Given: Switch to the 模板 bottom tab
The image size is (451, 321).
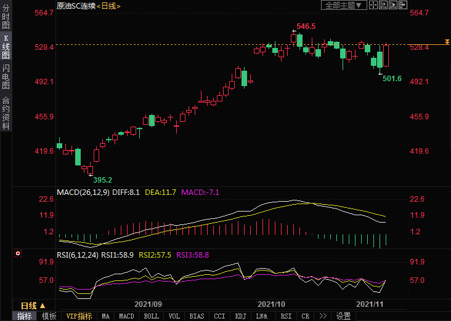Looking at the screenshot, I should coord(49,316).
